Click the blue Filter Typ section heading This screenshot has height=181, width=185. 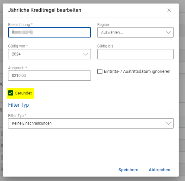(18, 105)
